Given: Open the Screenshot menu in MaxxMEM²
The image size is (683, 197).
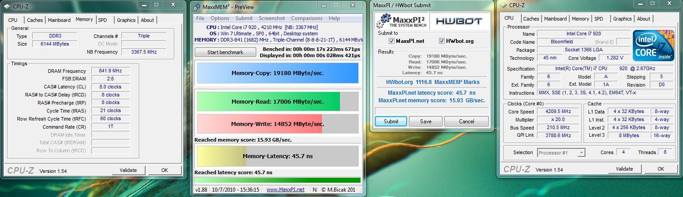Looking at the screenshot, I should [x=272, y=18].
